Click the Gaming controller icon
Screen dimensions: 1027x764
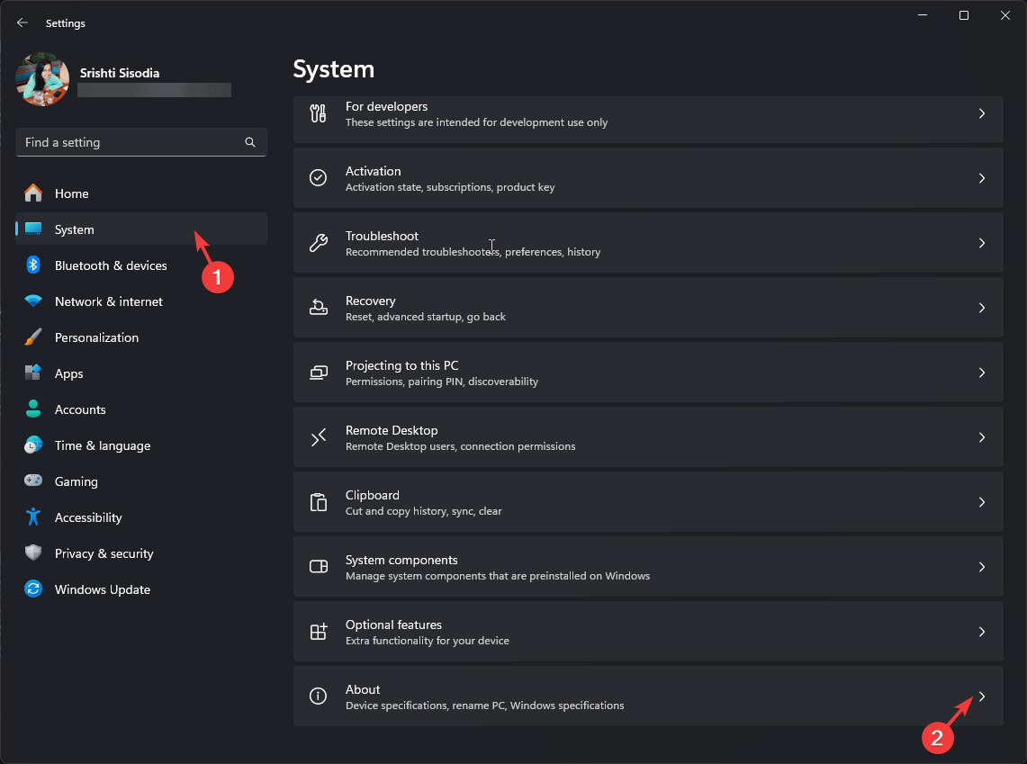pyautogui.click(x=33, y=481)
